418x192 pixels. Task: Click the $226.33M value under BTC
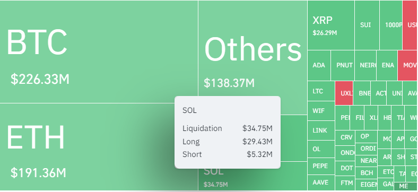pos(40,79)
